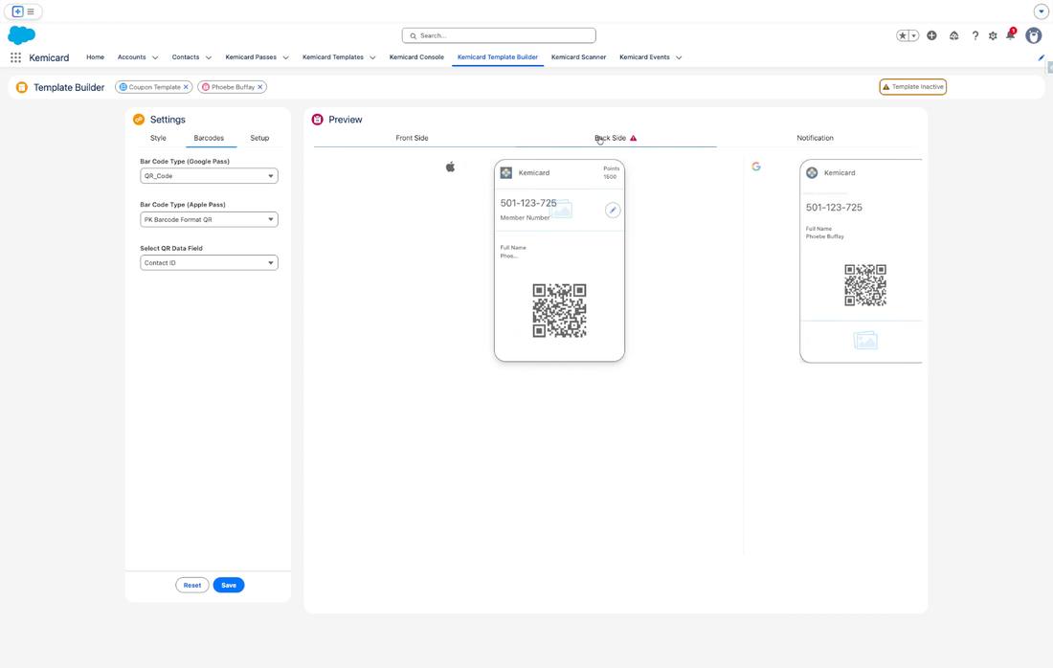Image resolution: width=1053 pixels, height=668 pixels.
Task: Expand the Contacts nav chevron
Action: [208, 57]
